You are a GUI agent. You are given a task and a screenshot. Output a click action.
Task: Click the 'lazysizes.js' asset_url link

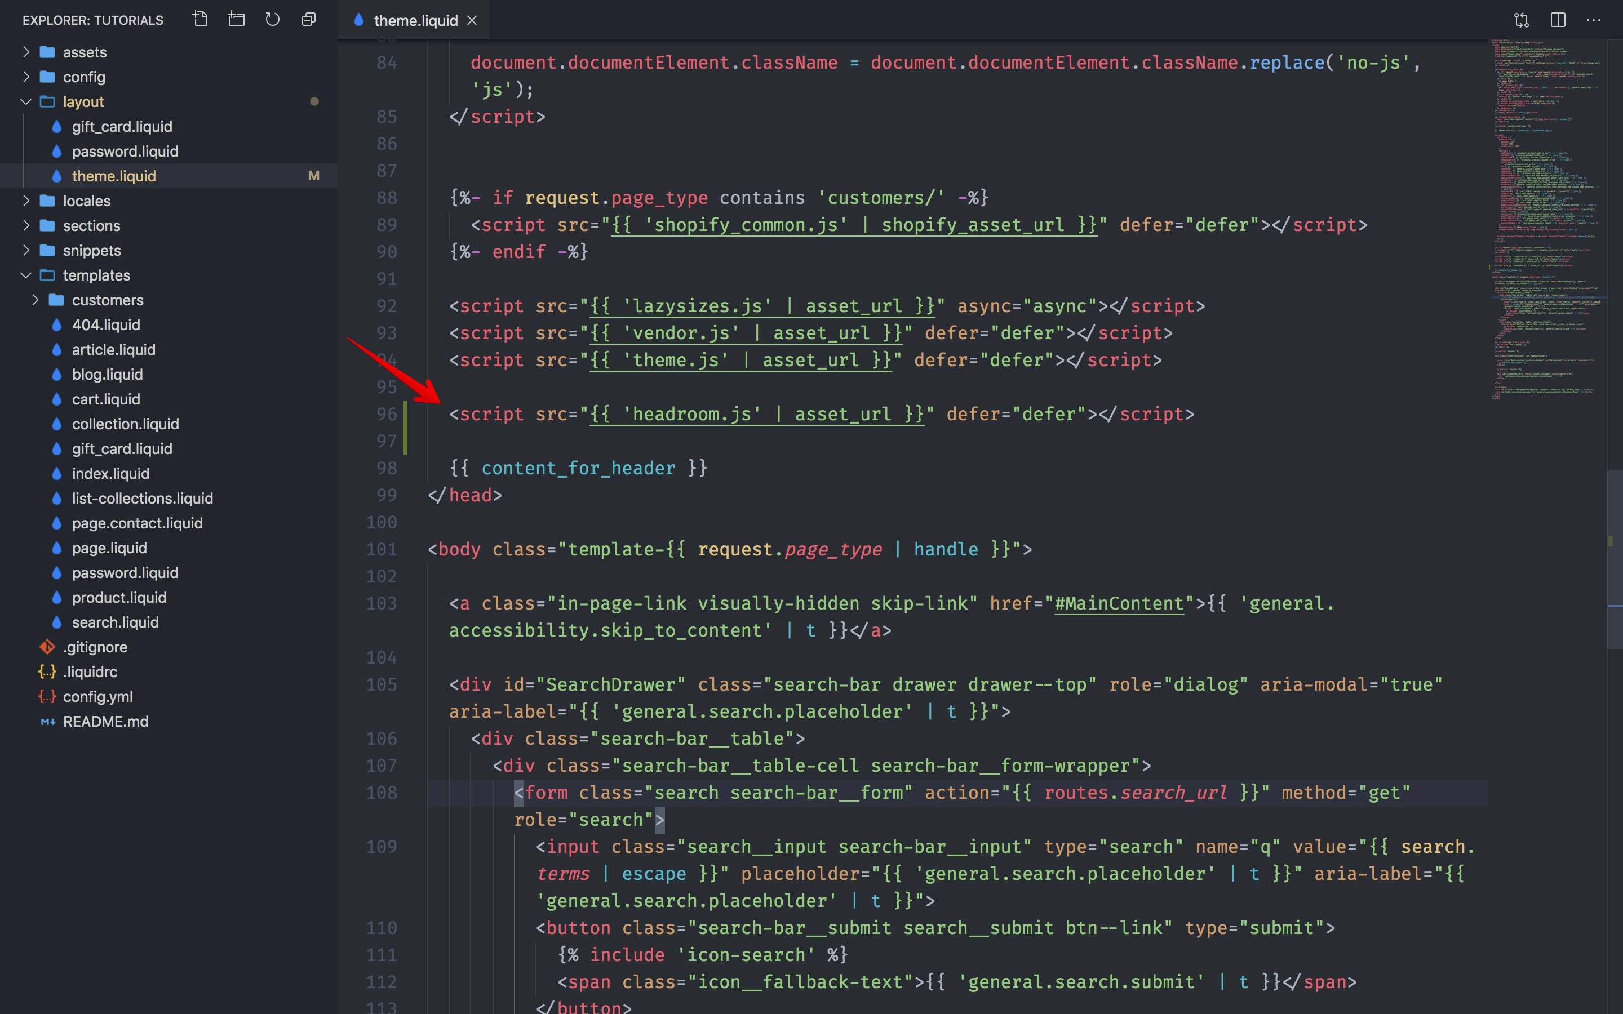click(762, 306)
